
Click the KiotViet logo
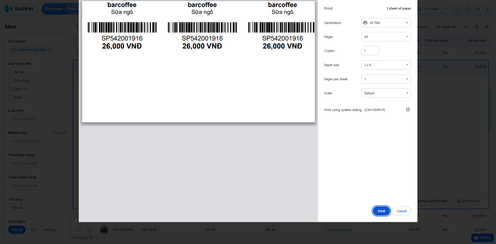(x=19, y=9)
